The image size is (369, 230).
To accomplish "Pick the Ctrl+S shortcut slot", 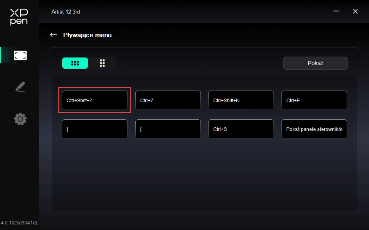I will 241,129.
